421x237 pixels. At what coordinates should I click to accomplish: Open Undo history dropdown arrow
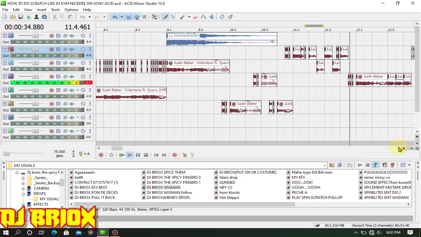[89, 17]
